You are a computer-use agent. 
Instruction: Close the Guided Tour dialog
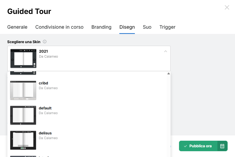(227, 7)
